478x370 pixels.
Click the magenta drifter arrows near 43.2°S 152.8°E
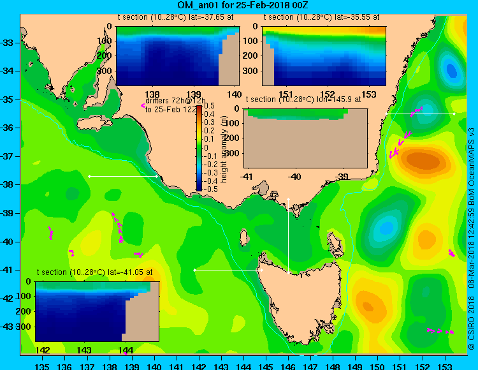click(440, 331)
